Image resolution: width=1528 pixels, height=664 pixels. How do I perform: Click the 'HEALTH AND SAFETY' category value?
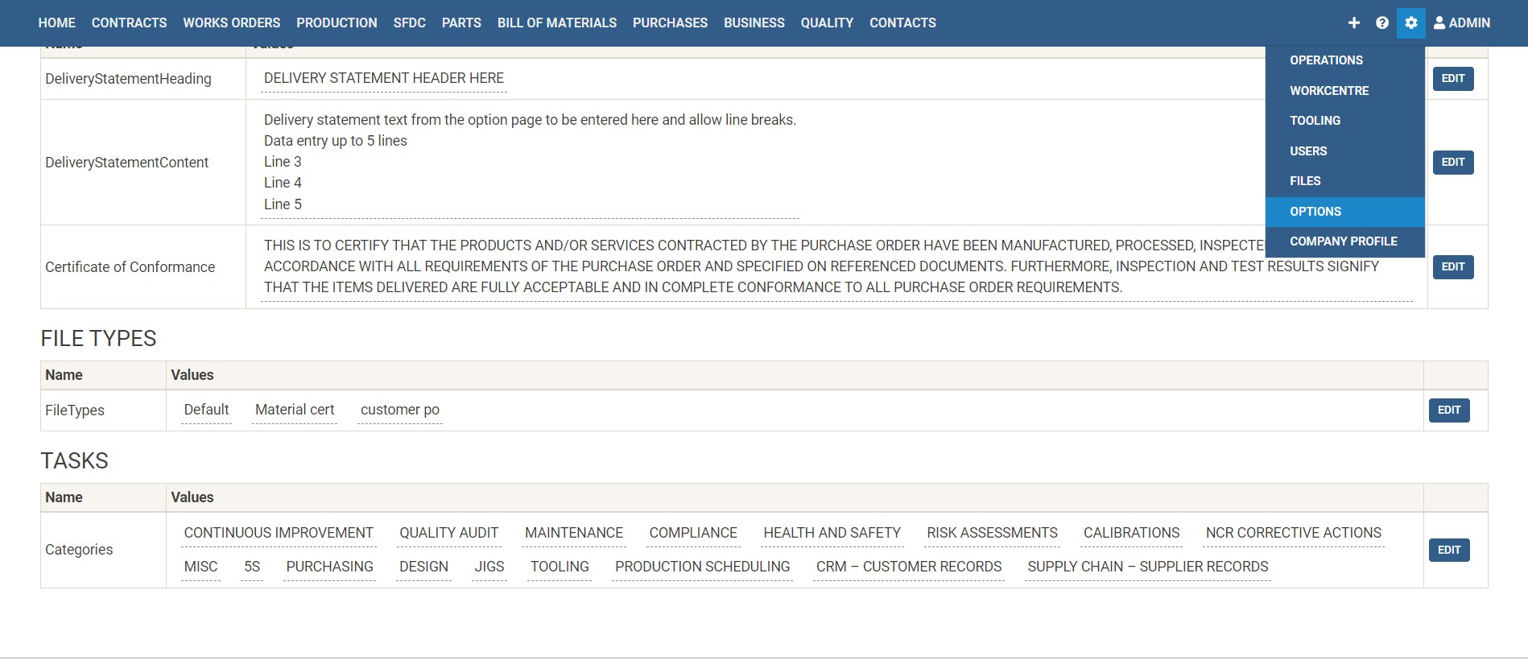pos(832,533)
